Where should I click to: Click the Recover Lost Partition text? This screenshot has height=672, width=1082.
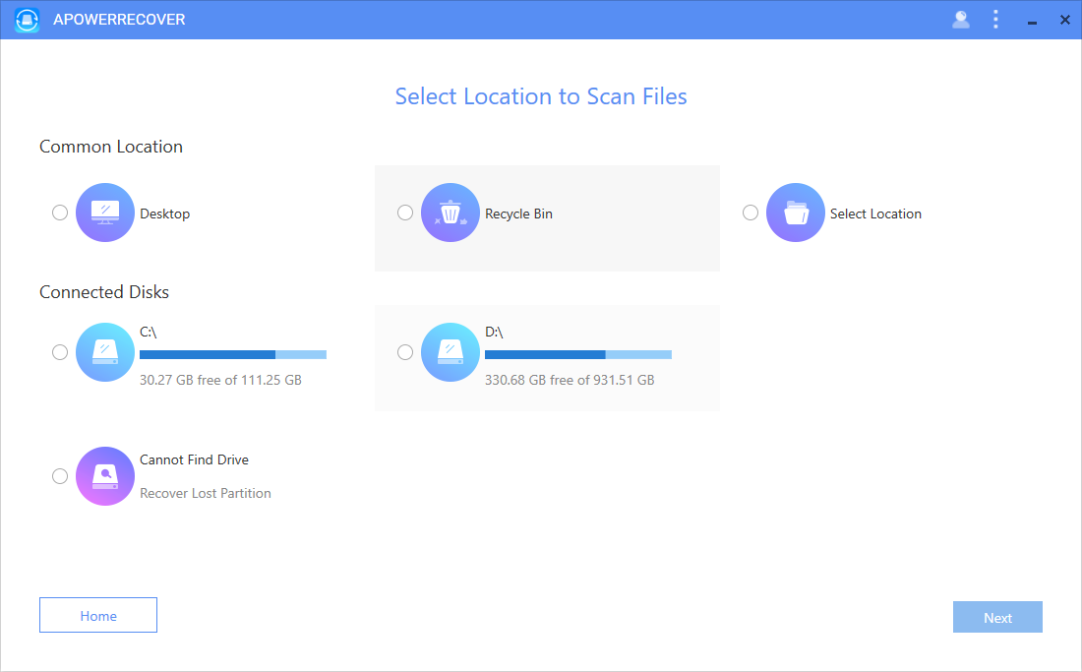tap(205, 493)
